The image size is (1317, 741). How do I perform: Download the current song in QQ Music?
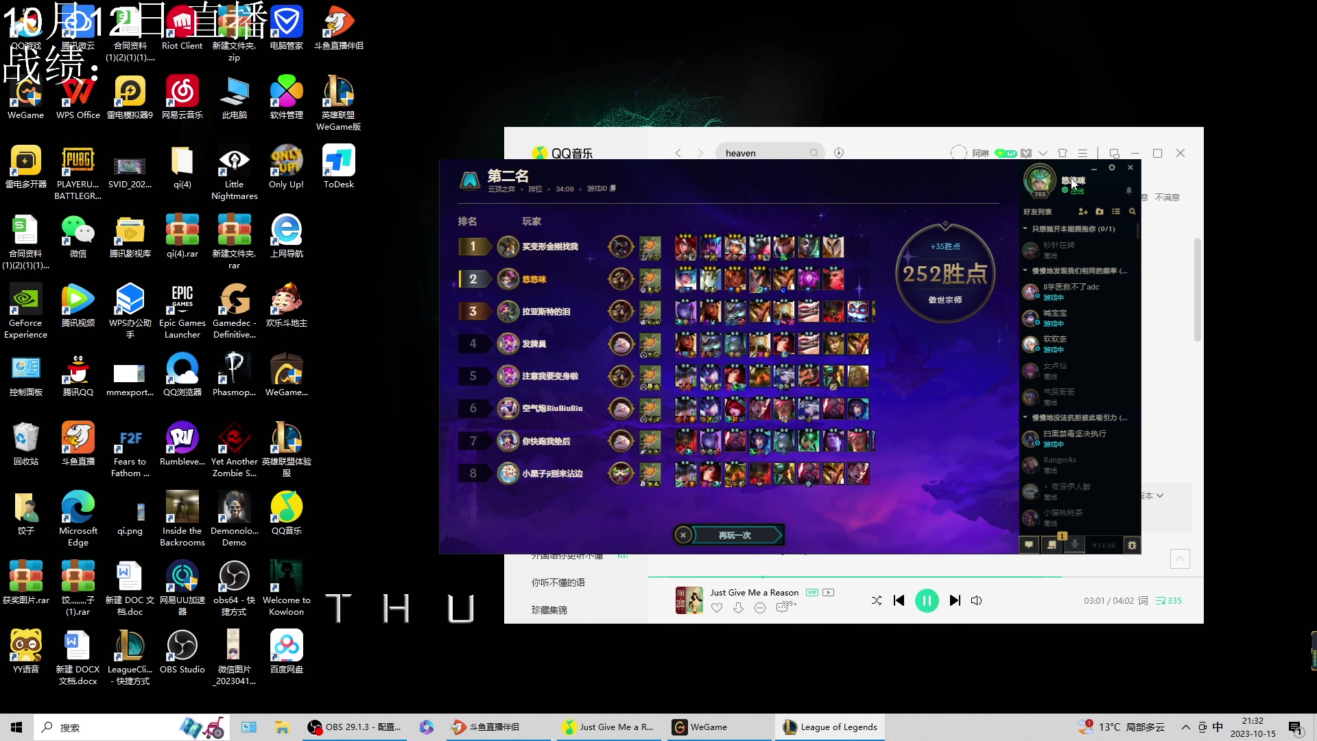738,608
